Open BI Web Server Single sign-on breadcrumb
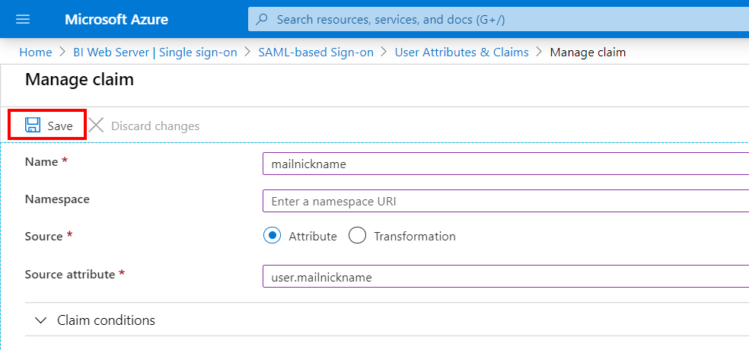 [155, 52]
